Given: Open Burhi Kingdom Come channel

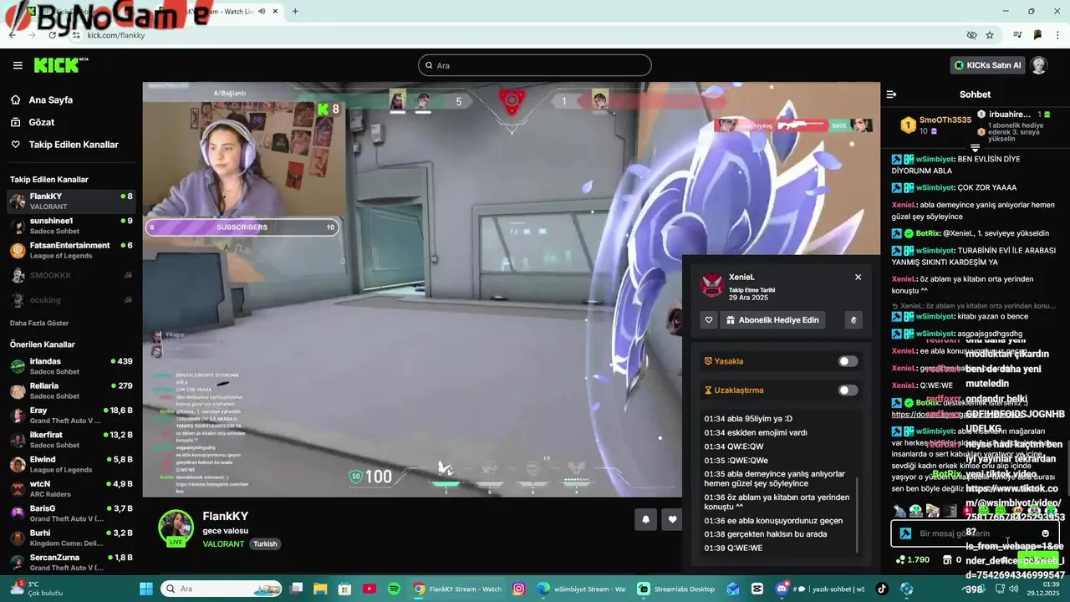Looking at the screenshot, I should (x=71, y=538).
